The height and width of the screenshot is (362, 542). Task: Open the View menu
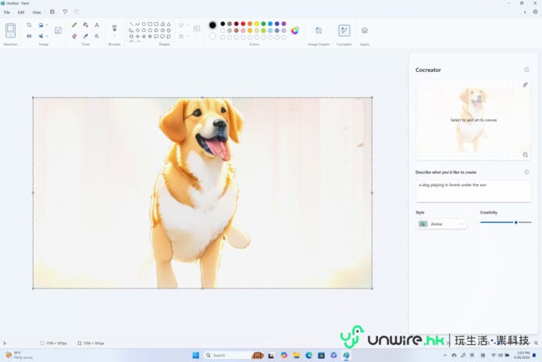pos(36,12)
